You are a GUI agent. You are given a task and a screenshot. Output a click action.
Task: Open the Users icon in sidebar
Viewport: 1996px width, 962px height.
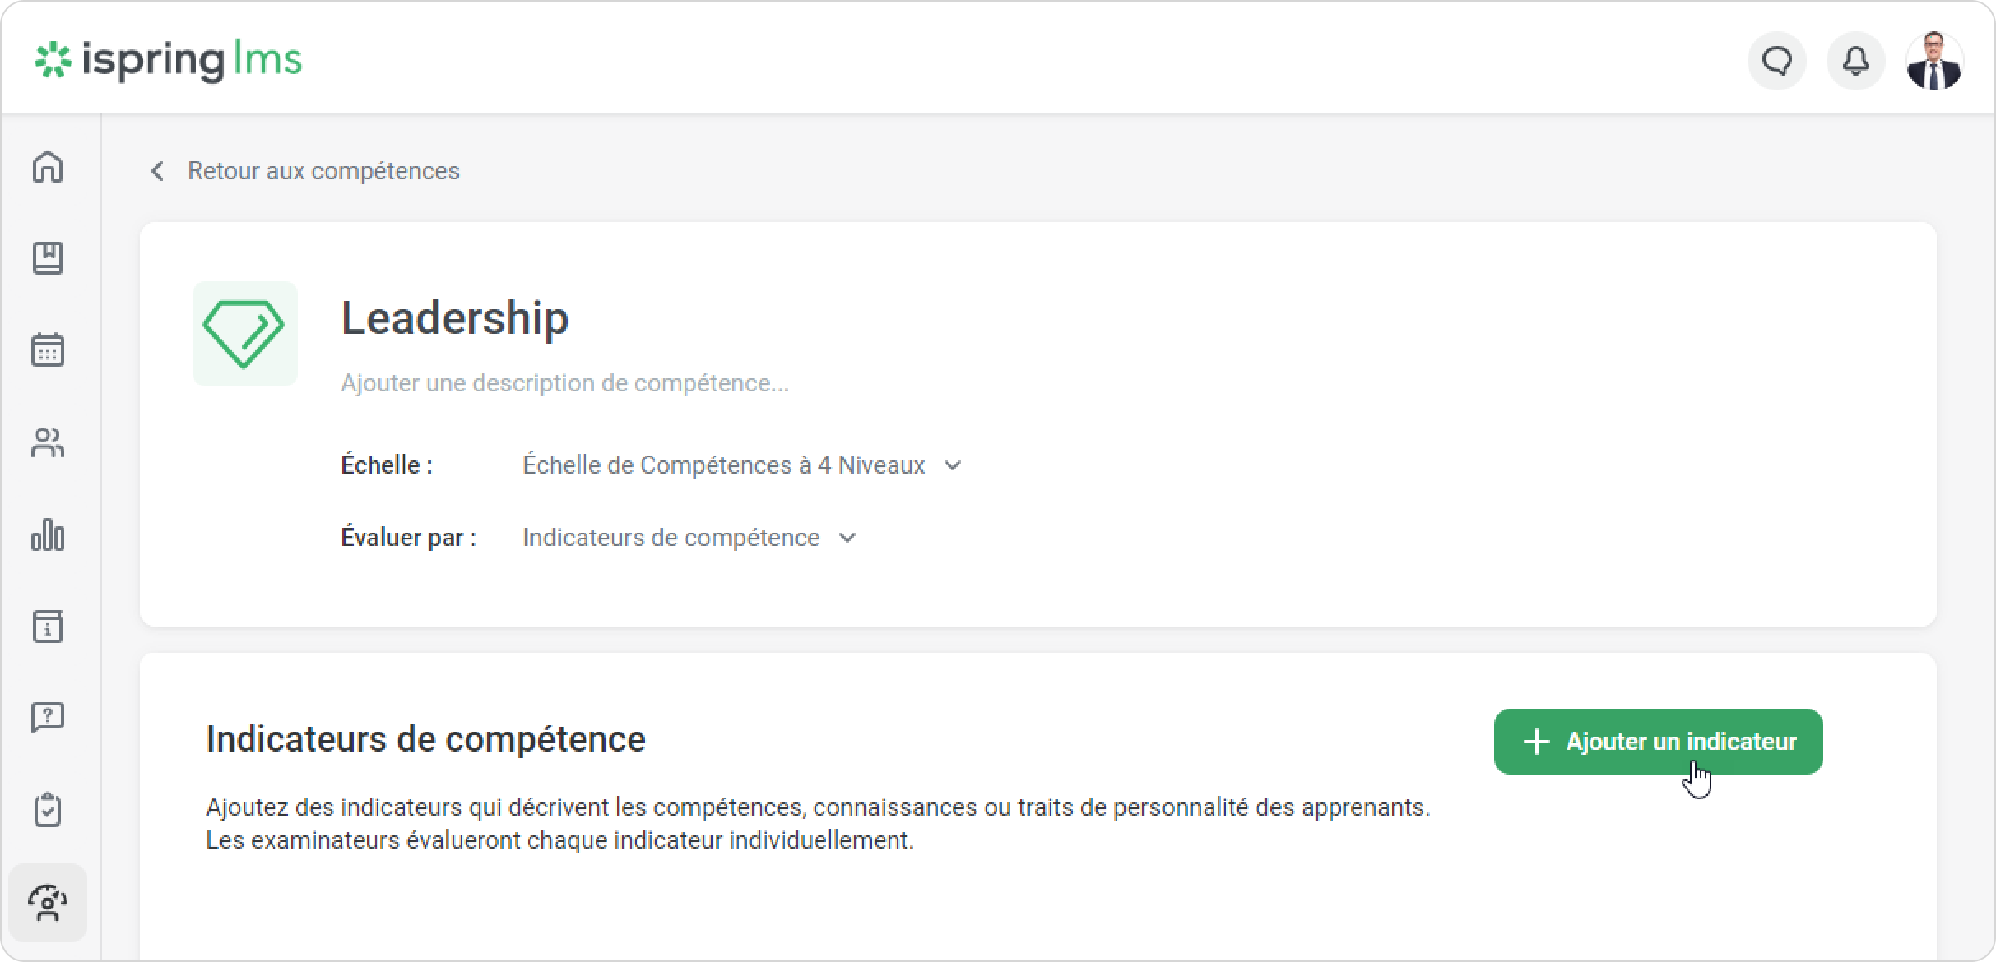tap(48, 442)
